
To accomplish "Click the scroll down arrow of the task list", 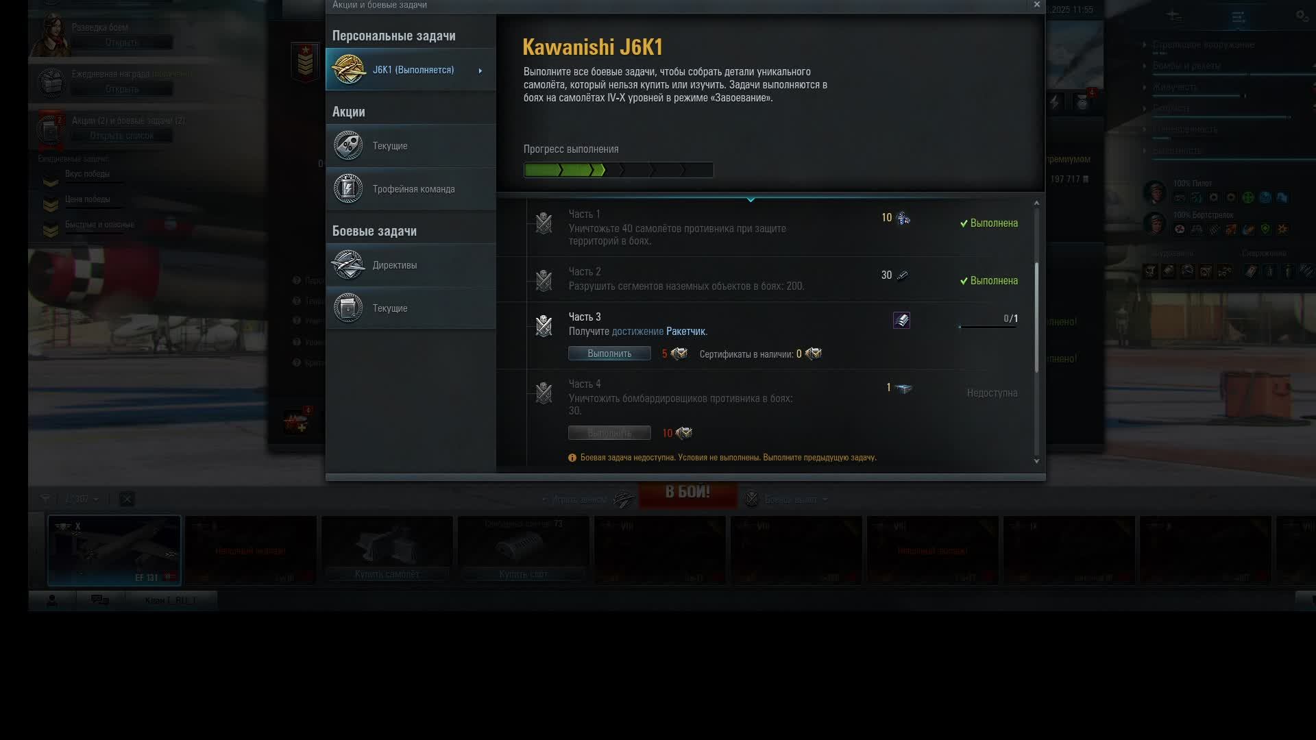I will (x=1036, y=461).
